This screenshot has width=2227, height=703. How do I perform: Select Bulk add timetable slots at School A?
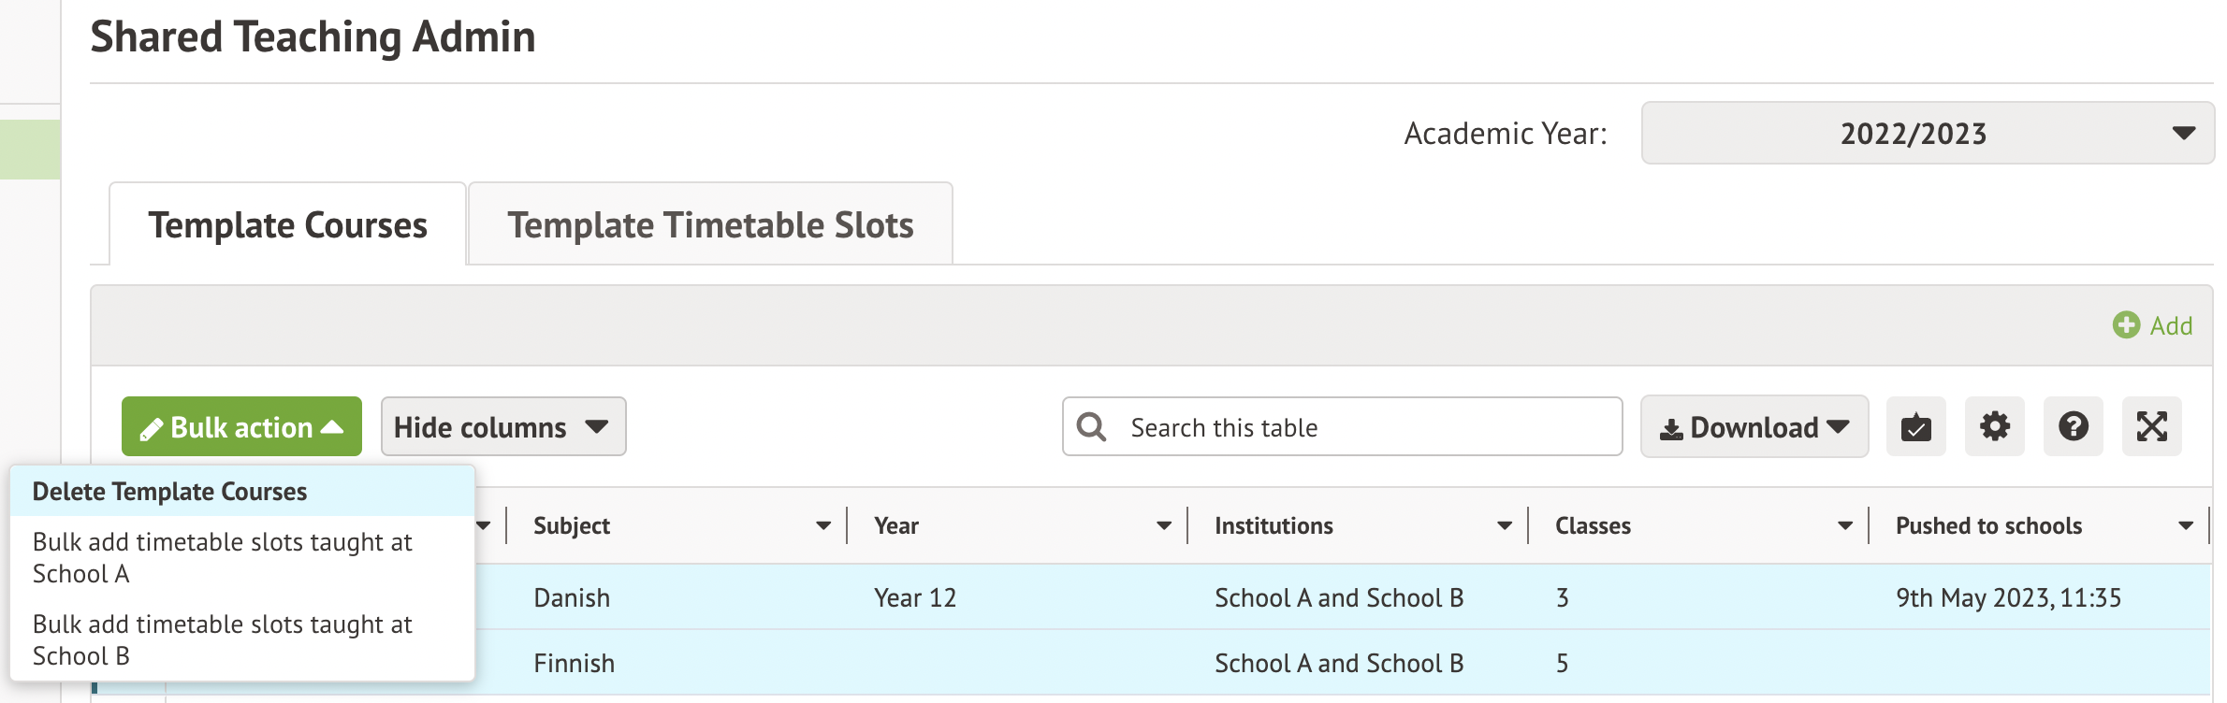222,558
